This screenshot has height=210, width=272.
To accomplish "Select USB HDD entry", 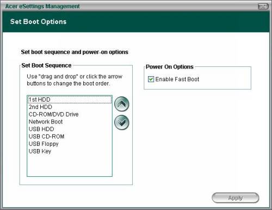I will pos(70,129).
